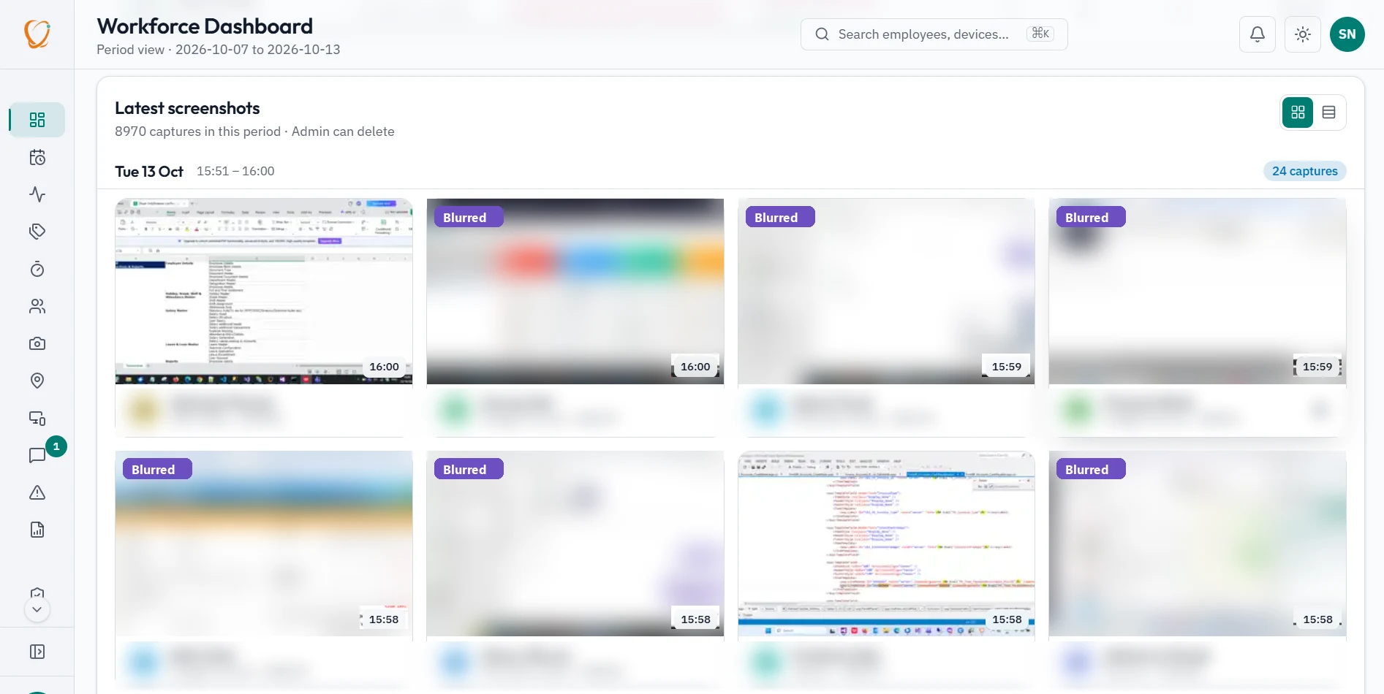Open the screenshots camera sidebar icon

(37, 343)
